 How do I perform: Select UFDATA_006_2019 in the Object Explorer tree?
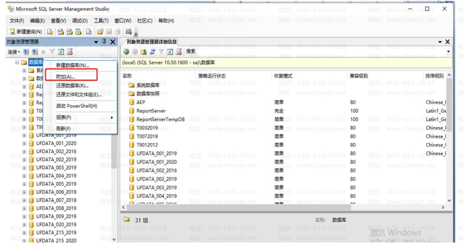56,192
